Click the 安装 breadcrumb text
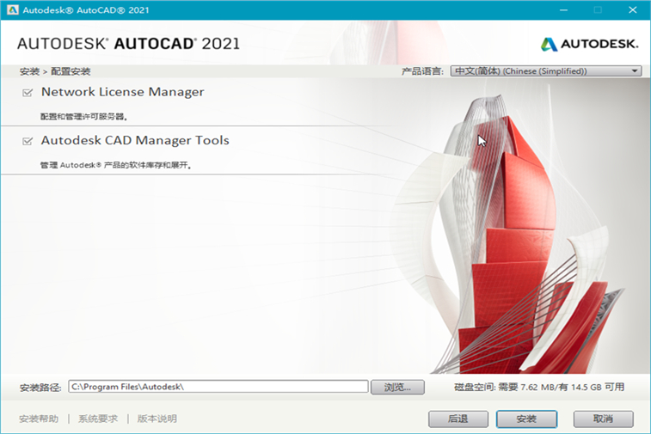This screenshot has width=651, height=434. pyautogui.click(x=29, y=71)
